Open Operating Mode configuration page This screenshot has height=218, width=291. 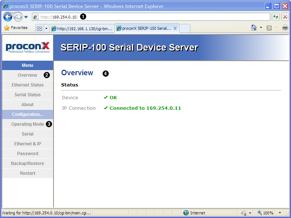pyautogui.click(x=28, y=124)
